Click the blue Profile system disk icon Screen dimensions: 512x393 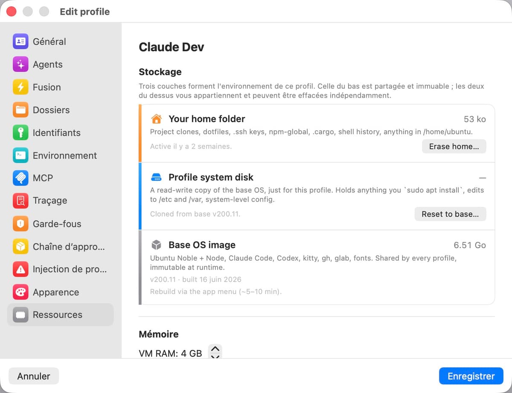(x=157, y=177)
